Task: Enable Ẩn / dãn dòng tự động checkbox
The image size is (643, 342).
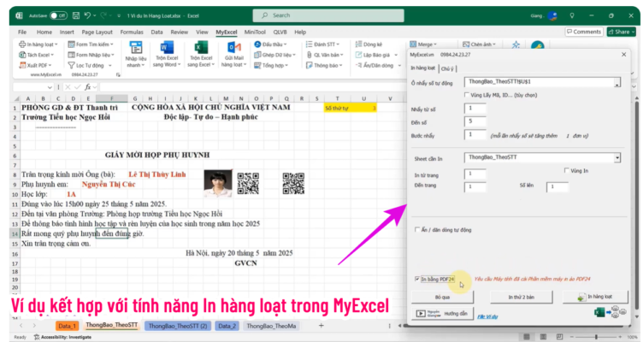Action: pos(416,229)
